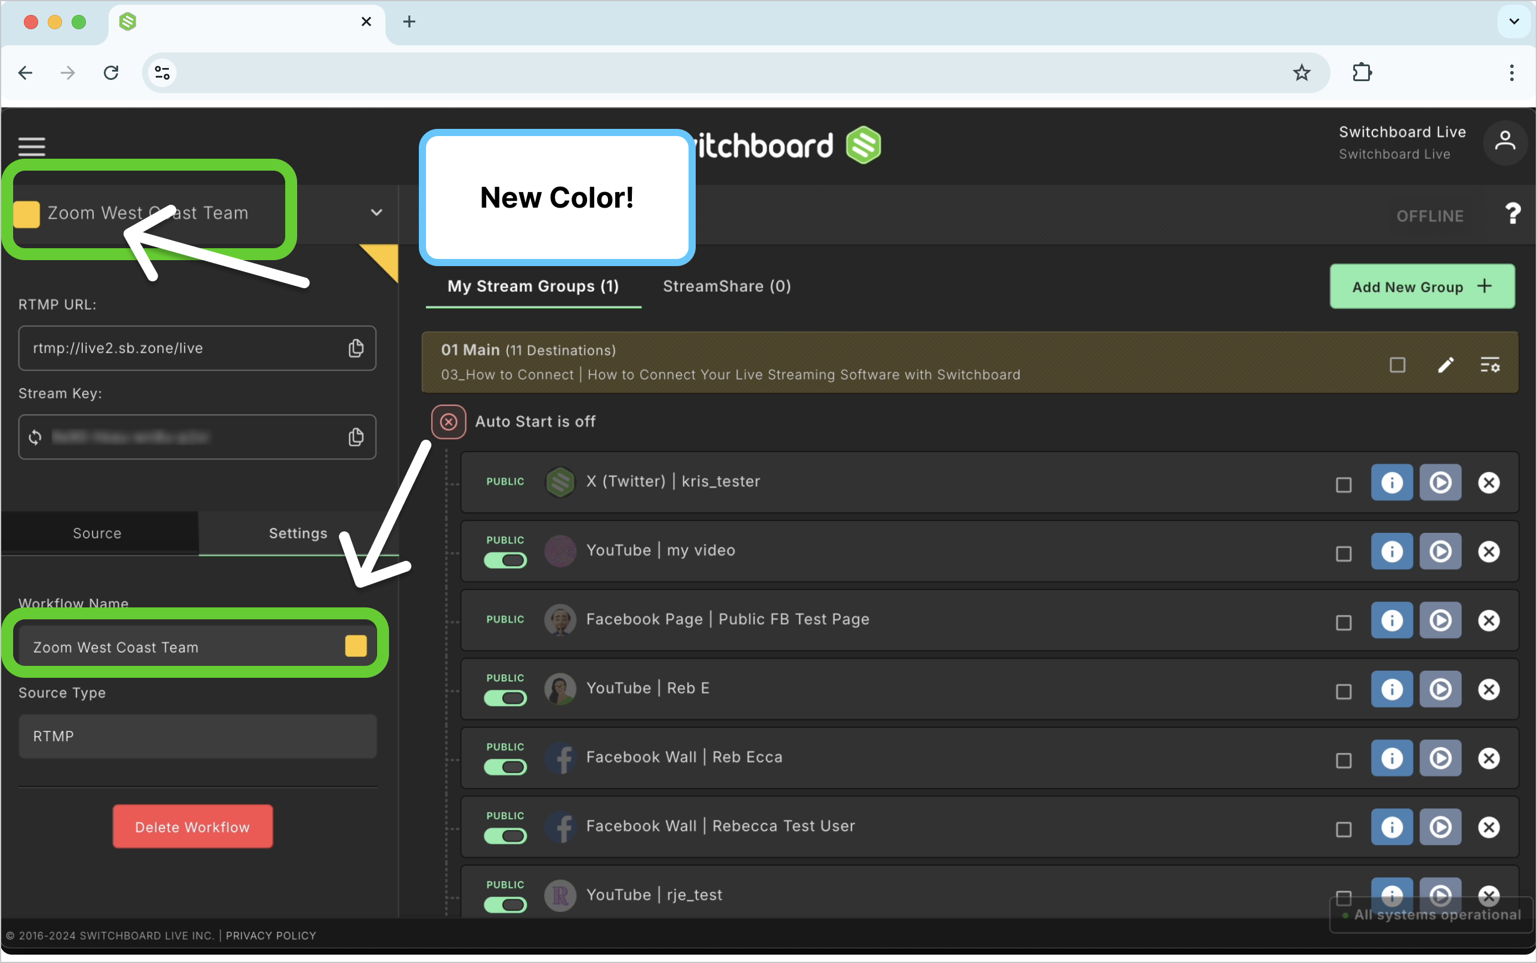
Task: Click the yellow swatch beside the workflow selector
Action: [x=27, y=214]
